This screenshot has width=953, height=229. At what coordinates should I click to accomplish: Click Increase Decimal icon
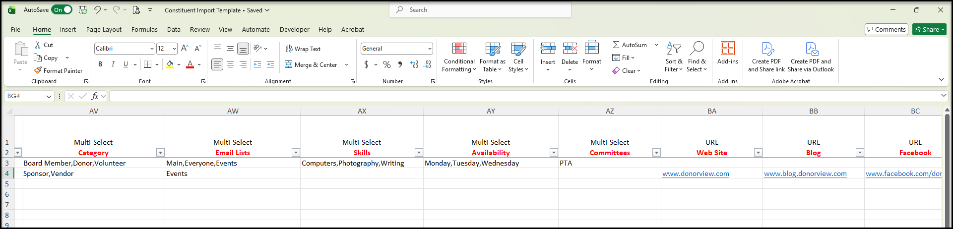pyautogui.click(x=414, y=64)
